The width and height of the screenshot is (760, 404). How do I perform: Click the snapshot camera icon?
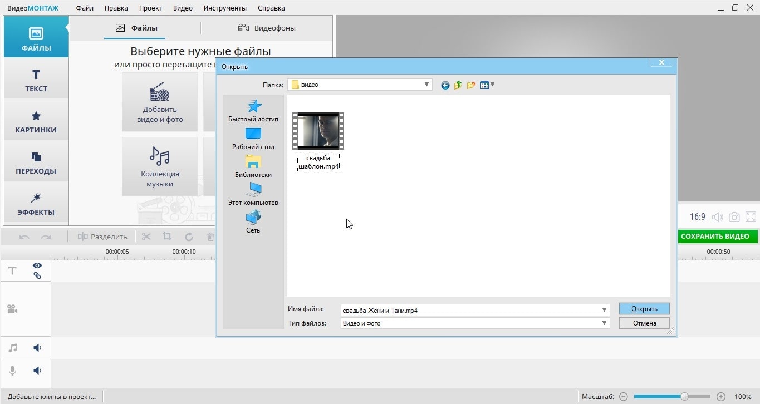coord(734,217)
